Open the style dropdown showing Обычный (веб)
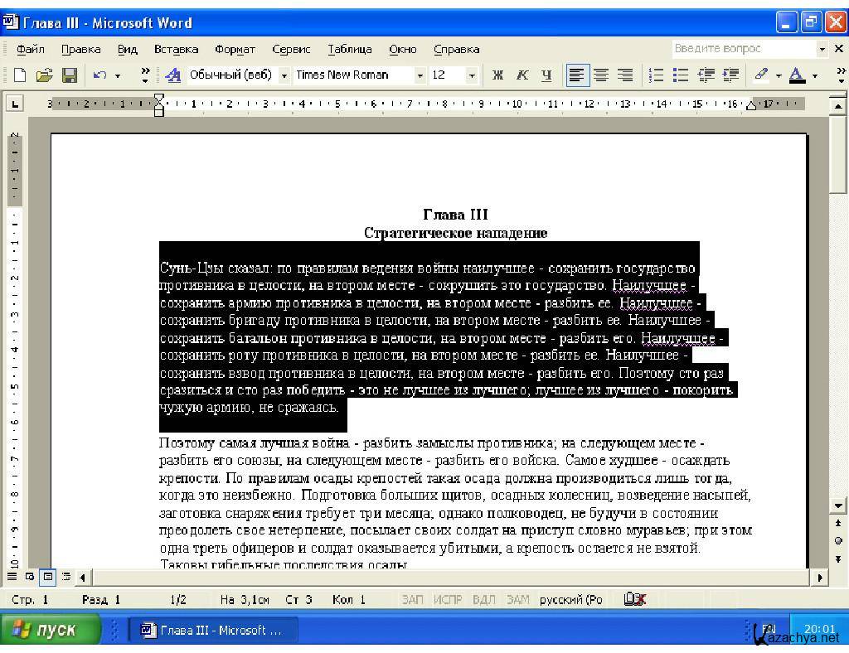This screenshot has height=653, width=849. 284,75
